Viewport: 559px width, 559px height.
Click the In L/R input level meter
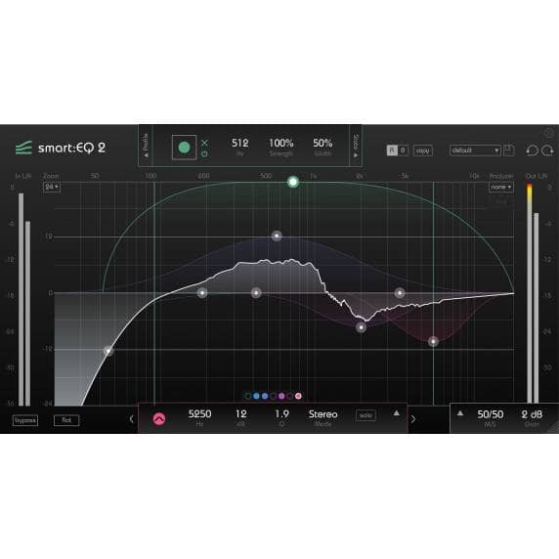[24, 299]
